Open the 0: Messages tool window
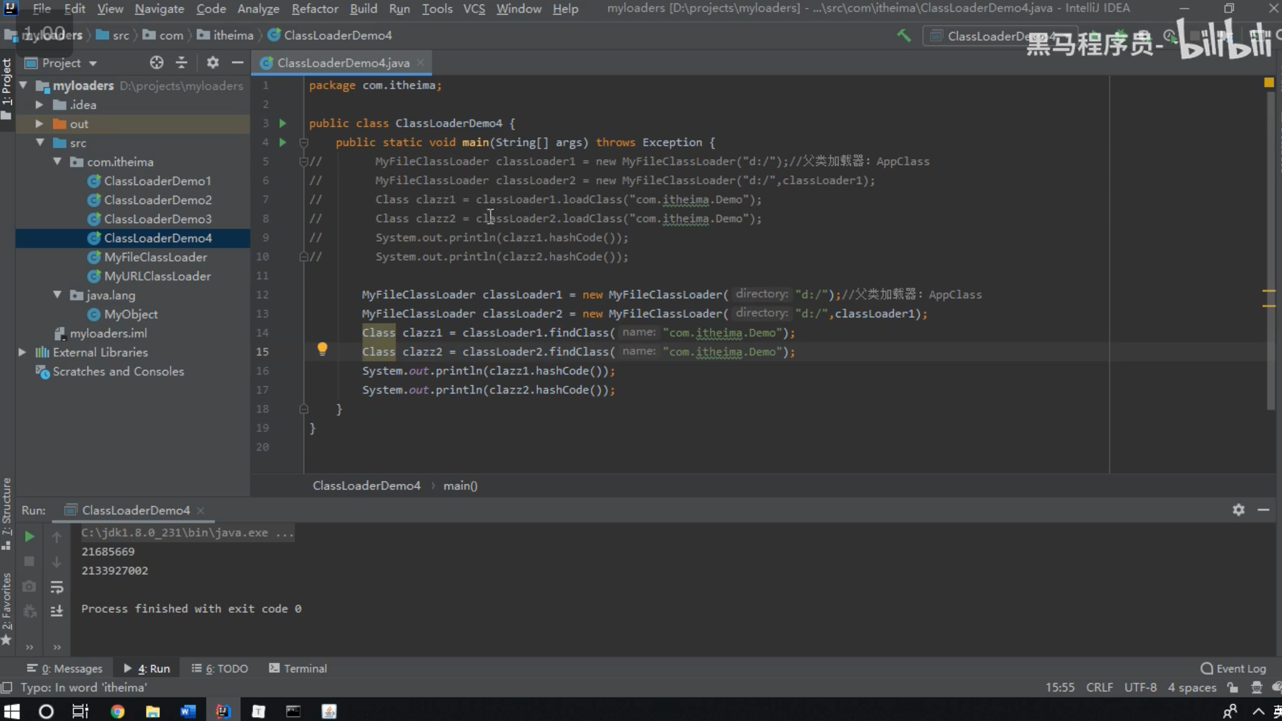1282x721 pixels. [65, 668]
